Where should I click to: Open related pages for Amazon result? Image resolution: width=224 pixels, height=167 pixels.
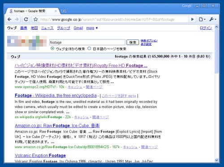coord(149,147)
